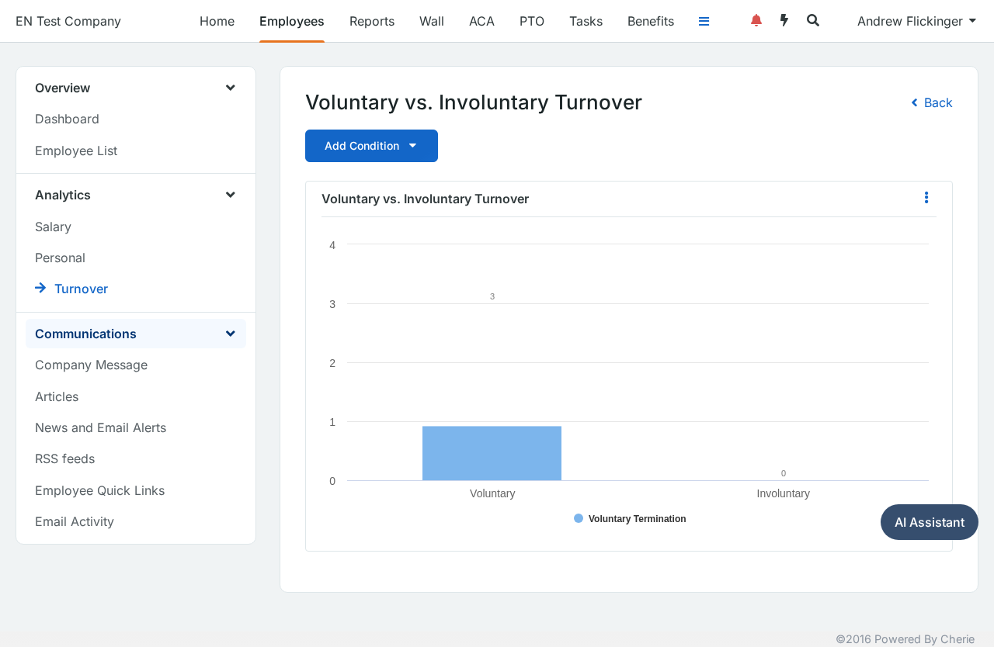Open the notifications bell icon
The image size is (994, 647).
(x=756, y=21)
